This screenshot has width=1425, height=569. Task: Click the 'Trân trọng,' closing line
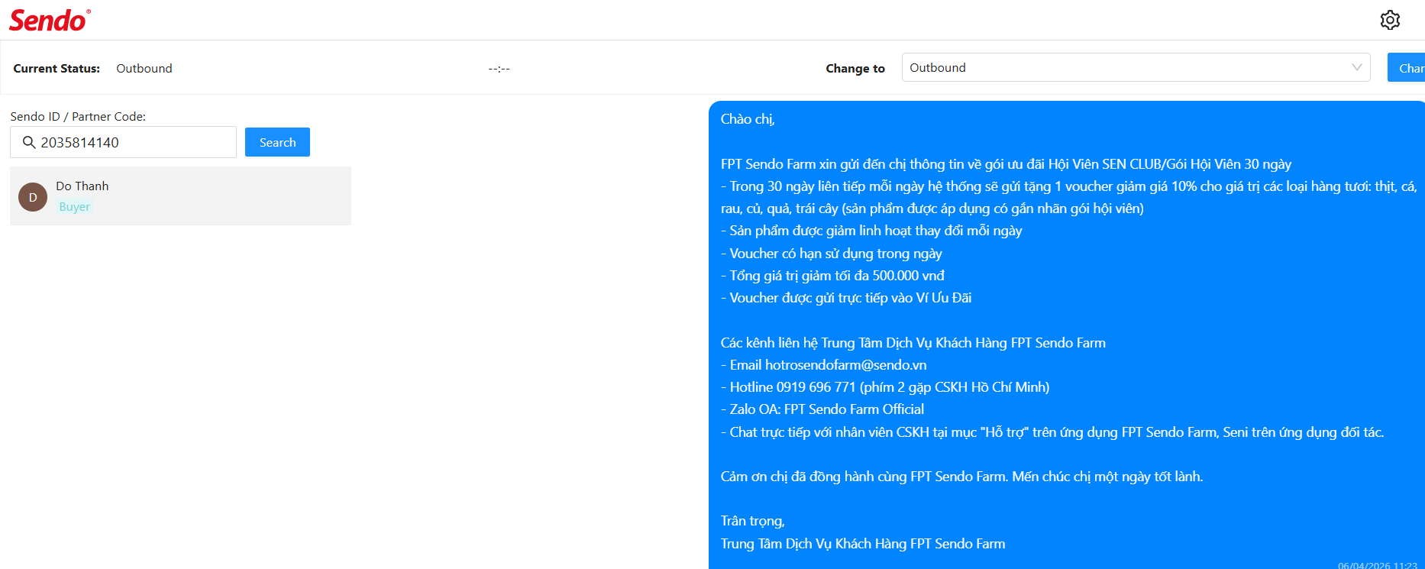[753, 521]
